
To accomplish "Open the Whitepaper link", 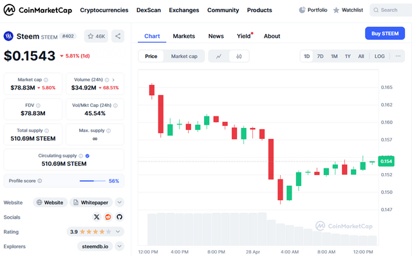I will coord(91,203).
